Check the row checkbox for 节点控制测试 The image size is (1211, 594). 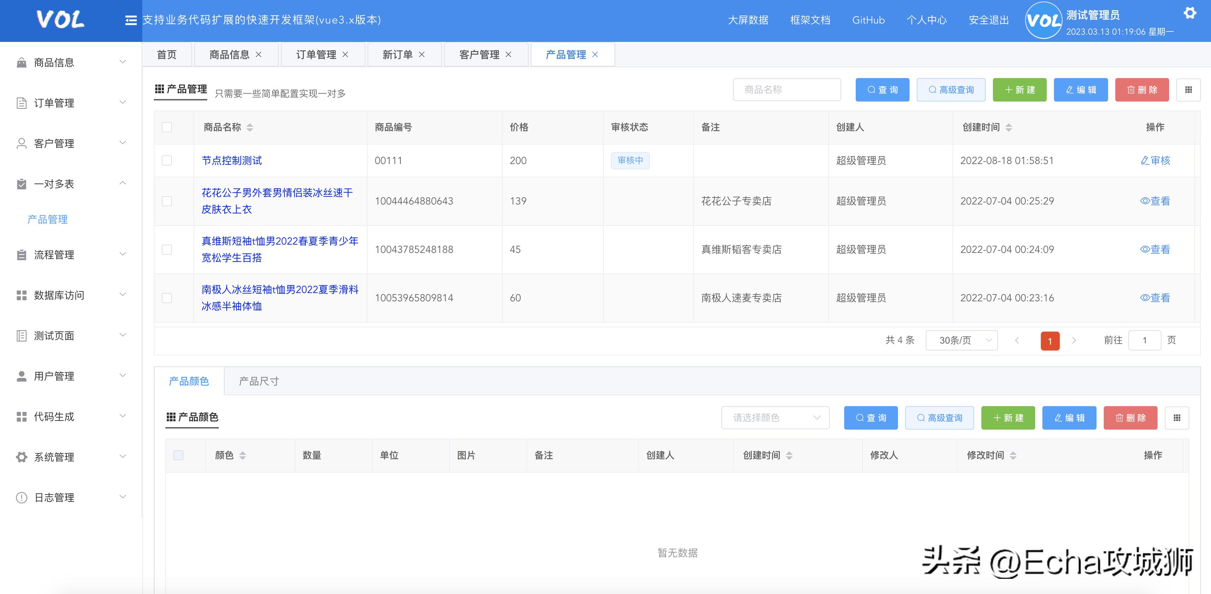click(x=167, y=160)
